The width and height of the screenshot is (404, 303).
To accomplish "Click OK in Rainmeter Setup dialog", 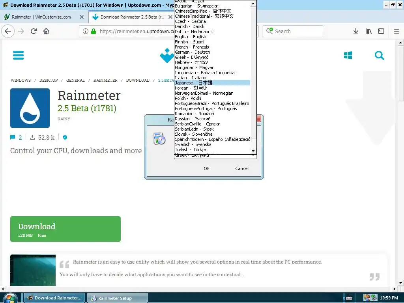I will pyautogui.click(x=207, y=168).
